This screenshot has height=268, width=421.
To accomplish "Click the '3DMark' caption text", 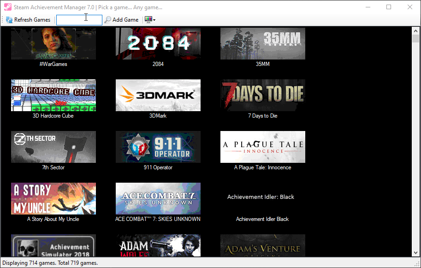I will 158,116.
